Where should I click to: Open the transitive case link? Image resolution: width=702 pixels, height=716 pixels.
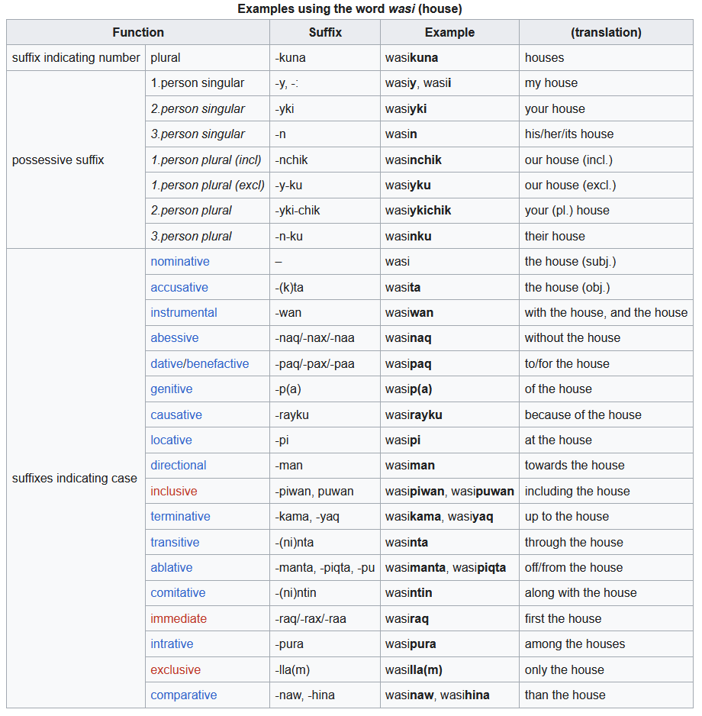(175, 543)
